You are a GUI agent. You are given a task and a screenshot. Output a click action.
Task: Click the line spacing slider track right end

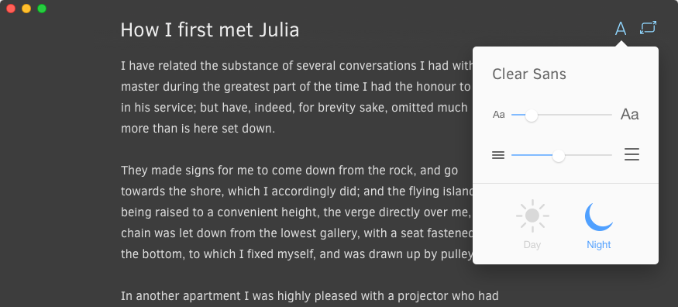610,155
